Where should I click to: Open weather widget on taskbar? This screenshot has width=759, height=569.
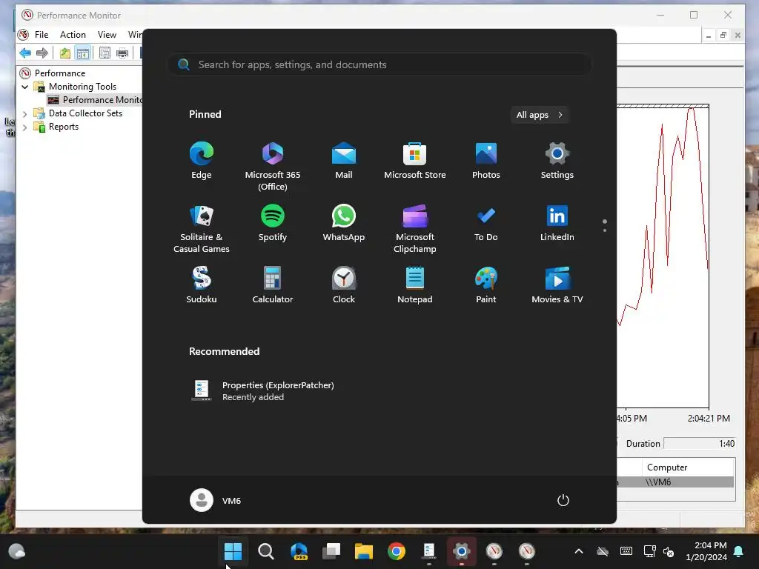(x=17, y=551)
